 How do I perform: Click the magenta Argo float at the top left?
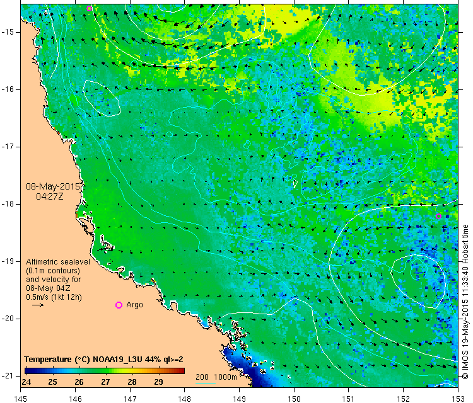tap(89, 8)
